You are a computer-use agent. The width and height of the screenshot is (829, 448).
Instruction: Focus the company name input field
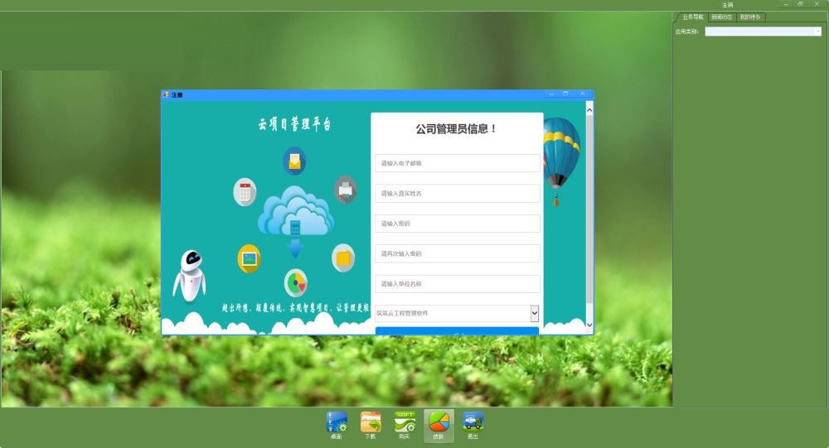pyautogui.click(x=458, y=284)
